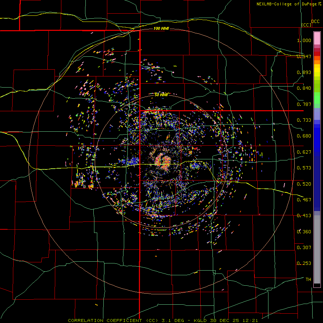Click the DCC label above color scale
323x323 pixels.
[x=315, y=22]
